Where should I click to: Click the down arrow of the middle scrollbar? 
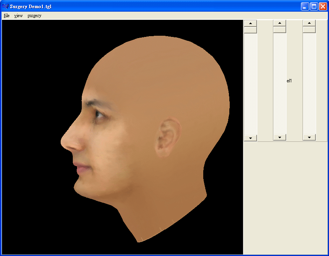point(280,137)
